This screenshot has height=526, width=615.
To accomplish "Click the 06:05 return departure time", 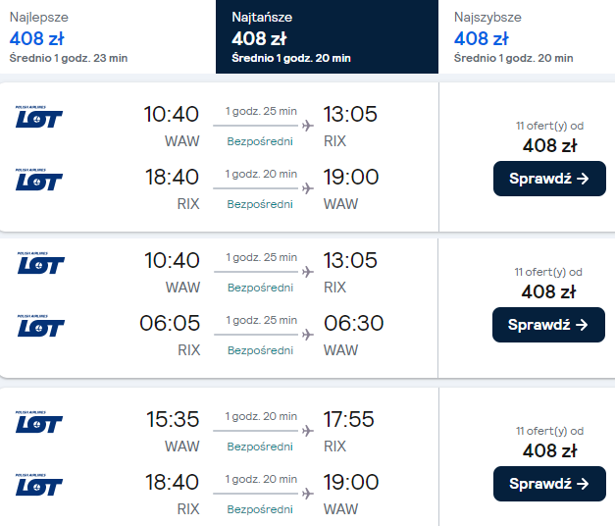I will click(173, 324).
